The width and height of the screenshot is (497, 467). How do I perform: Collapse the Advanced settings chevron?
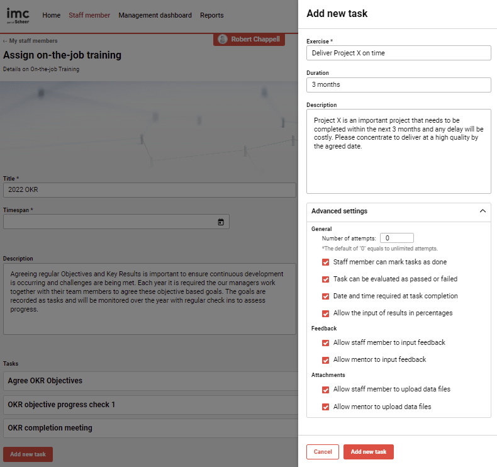[483, 211]
